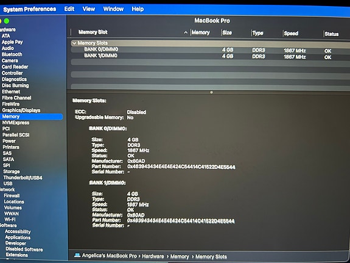This screenshot has width=350, height=263.
Task: Select Thunderbolt/USB4 in the sidebar
Action: 23,178
